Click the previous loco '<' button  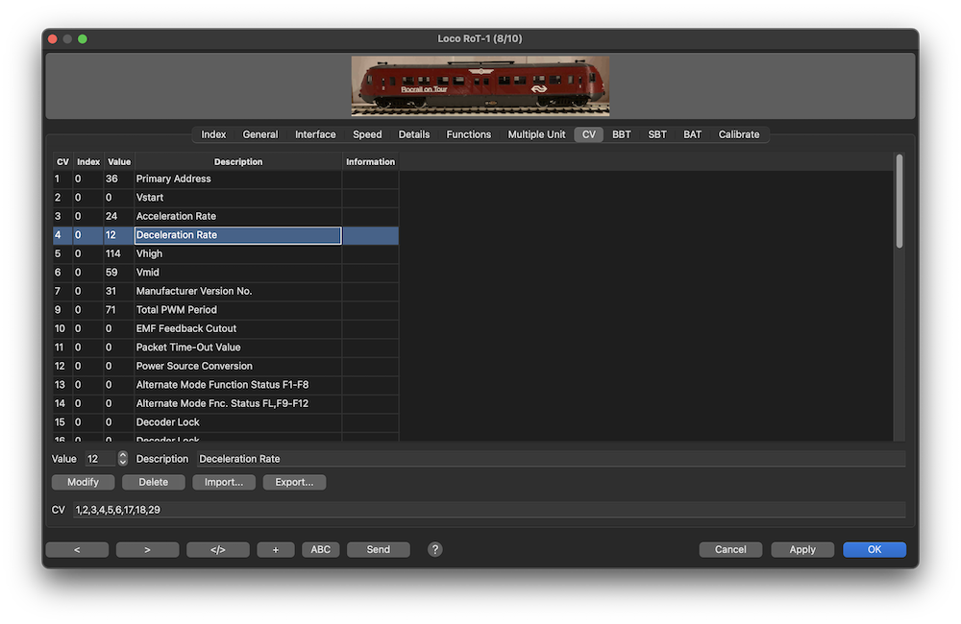pyautogui.click(x=77, y=549)
